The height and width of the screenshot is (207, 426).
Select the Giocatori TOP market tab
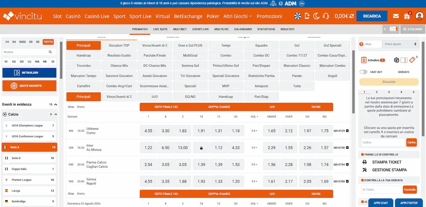[x=119, y=45]
